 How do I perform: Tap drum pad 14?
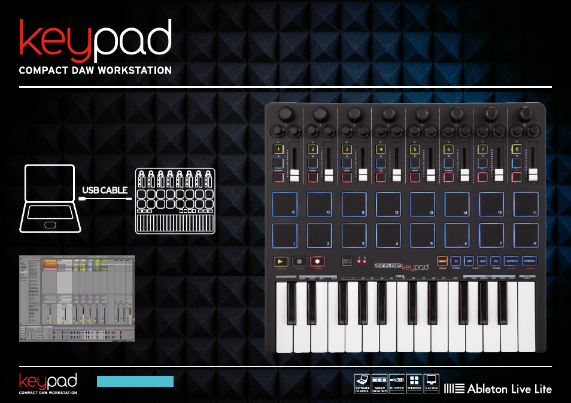pyautogui.click(x=457, y=204)
